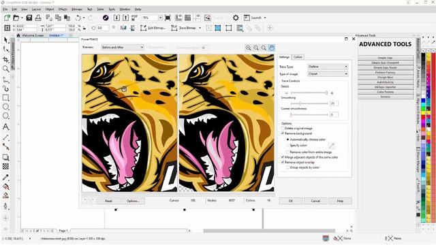Click the Edit Bitmap button
This screenshot has height=245, width=436.
[153, 28]
